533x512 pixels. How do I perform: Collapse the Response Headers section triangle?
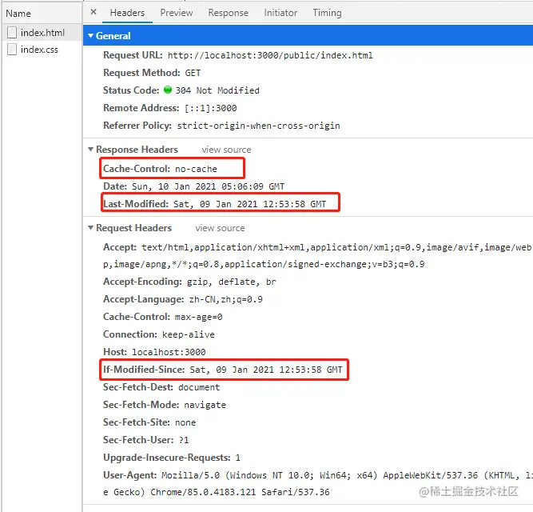[x=90, y=150]
